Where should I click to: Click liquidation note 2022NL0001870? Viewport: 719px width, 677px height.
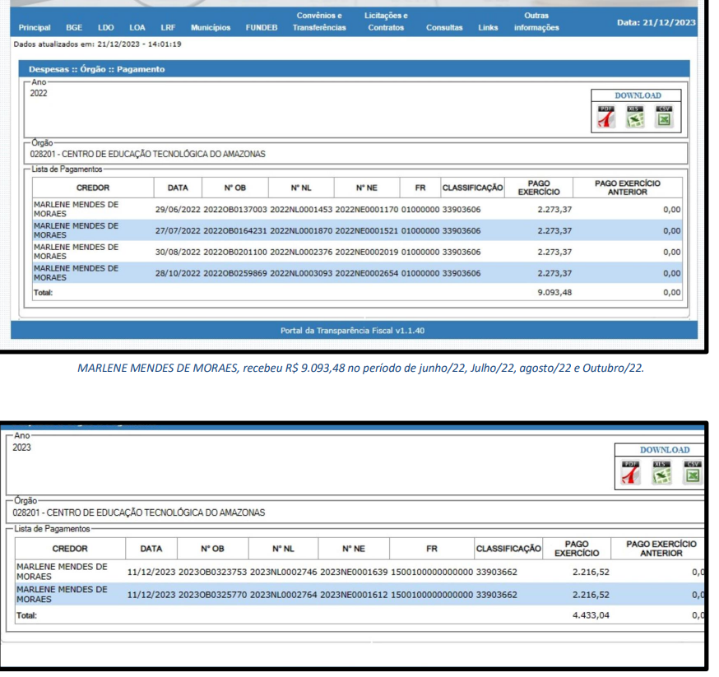pyautogui.click(x=301, y=230)
